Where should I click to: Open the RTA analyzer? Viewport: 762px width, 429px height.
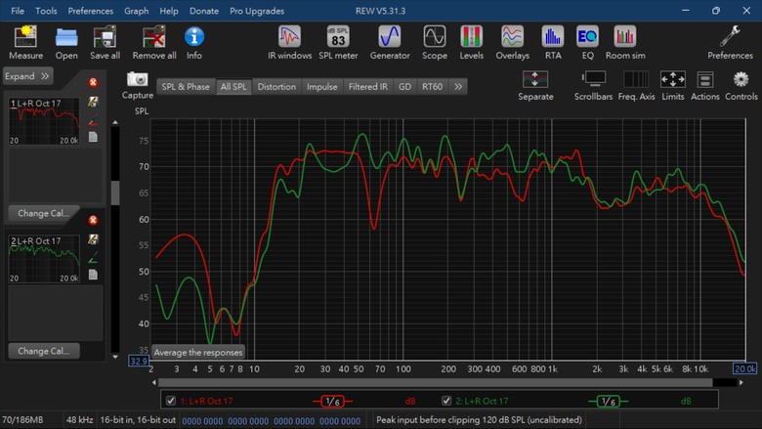pos(553,37)
